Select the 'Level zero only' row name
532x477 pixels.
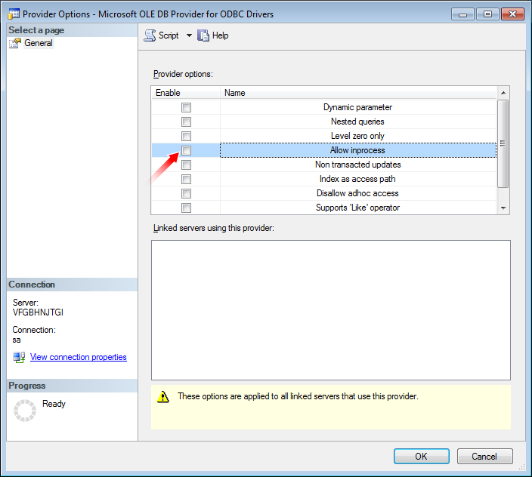point(358,136)
